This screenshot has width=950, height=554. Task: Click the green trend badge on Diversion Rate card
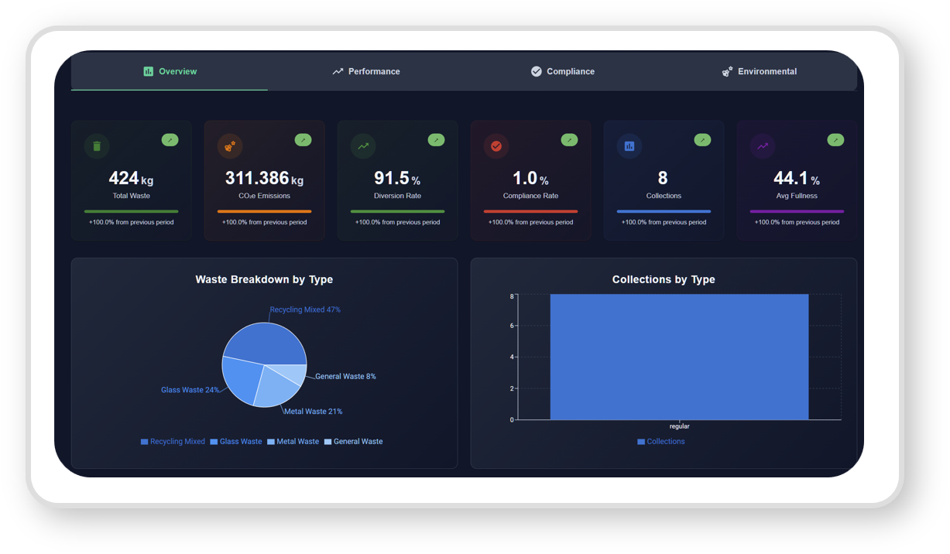(436, 140)
